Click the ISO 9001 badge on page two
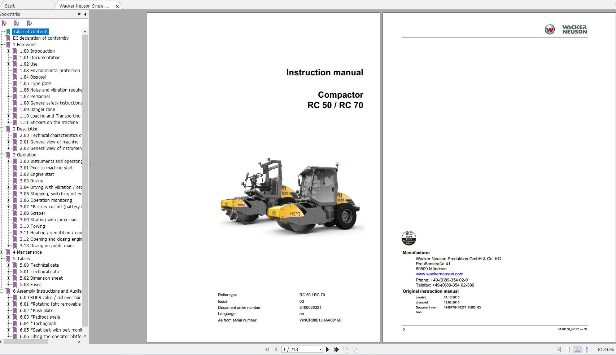616x355 pixels. [409, 238]
